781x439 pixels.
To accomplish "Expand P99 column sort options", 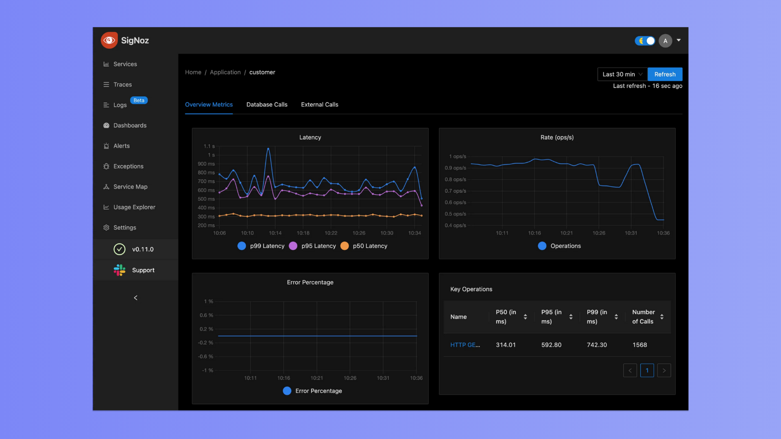I will 616,316.
